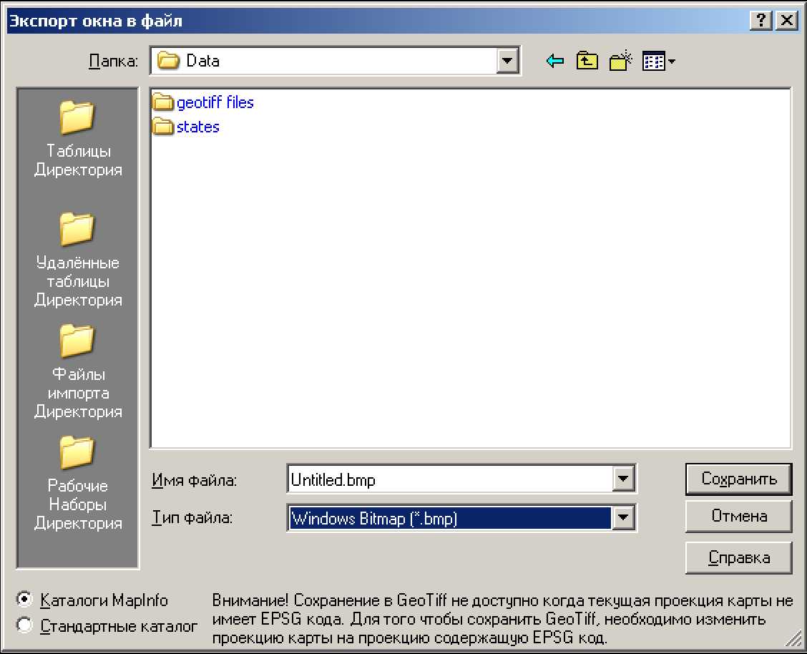Screen dimensions: 807x654
Task: Open the Таблицы Директория shortcut
Action: (x=78, y=139)
